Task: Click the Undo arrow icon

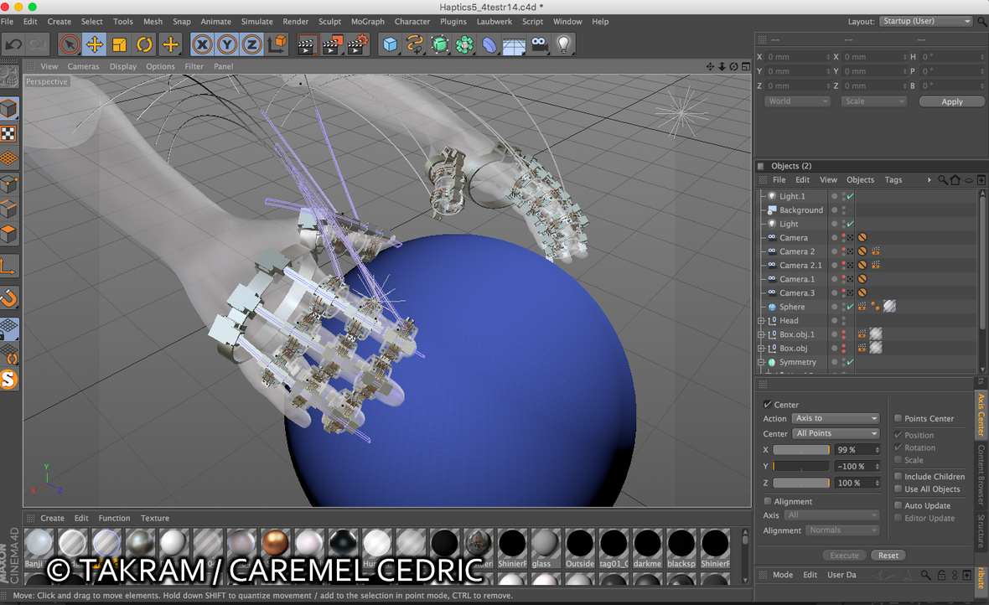Action: [x=13, y=44]
